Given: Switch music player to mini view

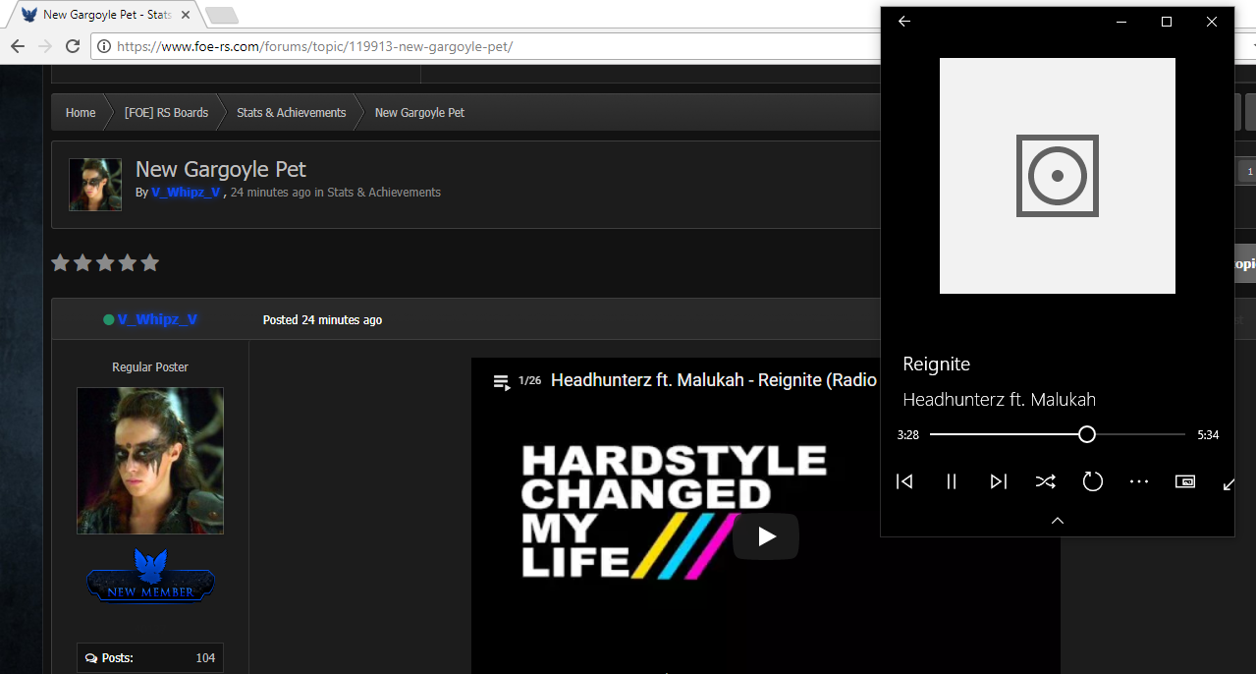Looking at the screenshot, I should tap(1185, 481).
